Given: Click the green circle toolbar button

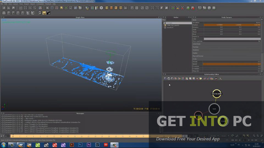Looking at the screenshot, I should pyautogui.click(x=173, y=8).
